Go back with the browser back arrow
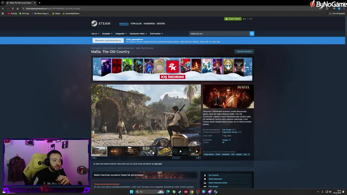The image size is (347, 195). click(x=3, y=8)
